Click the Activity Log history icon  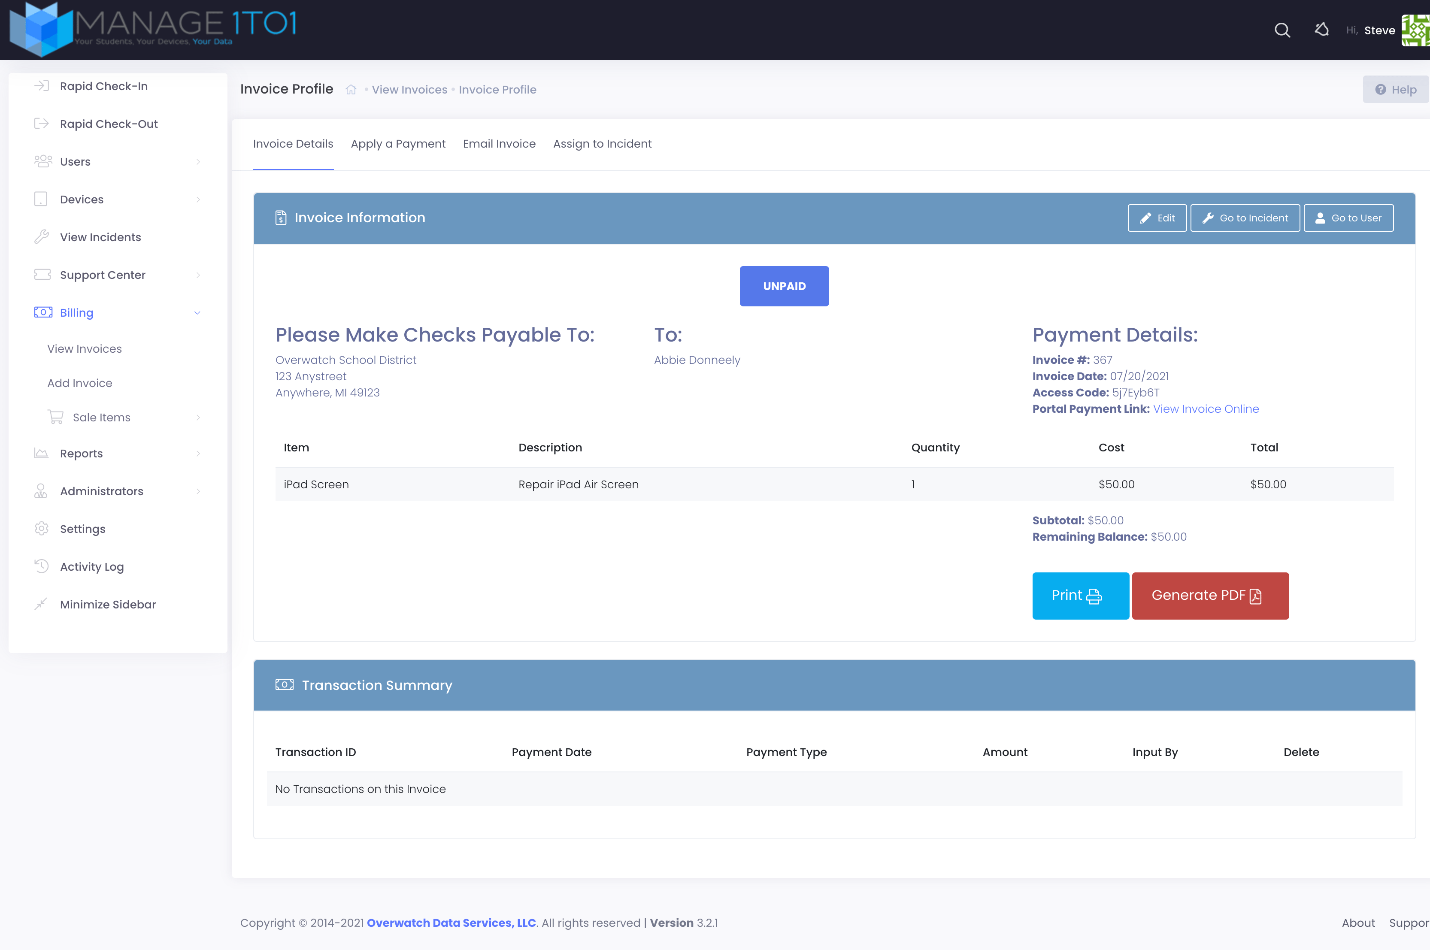coord(41,566)
